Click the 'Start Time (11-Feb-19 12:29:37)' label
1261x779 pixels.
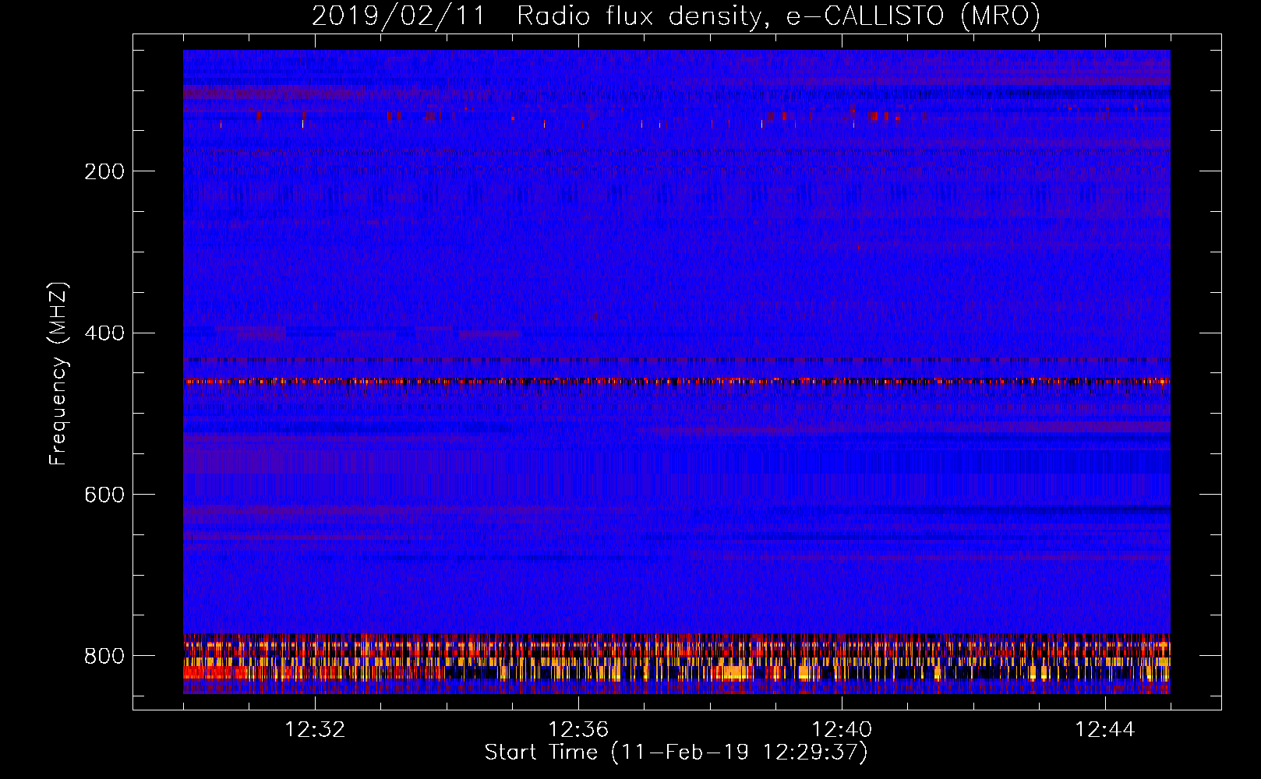[x=676, y=753]
